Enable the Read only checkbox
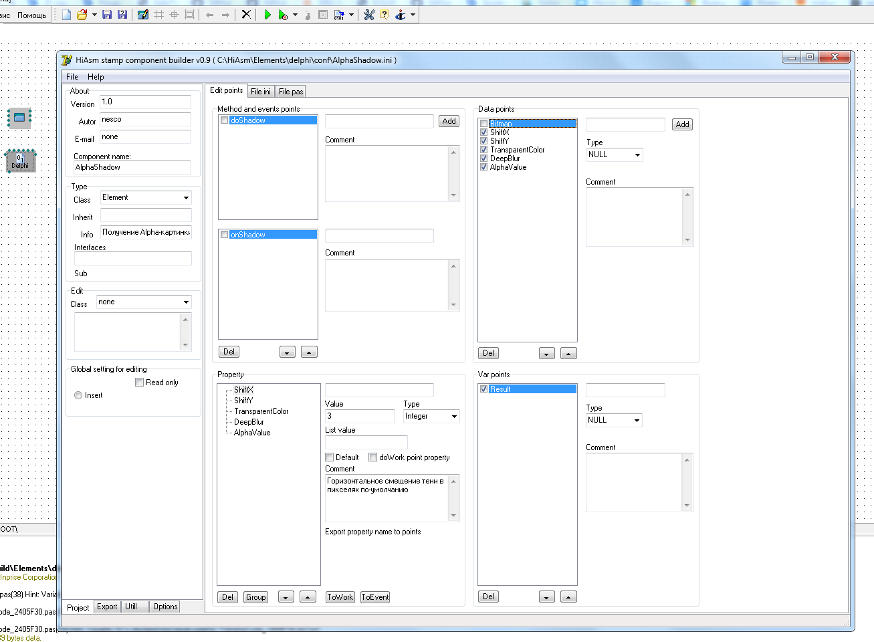 [140, 383]
